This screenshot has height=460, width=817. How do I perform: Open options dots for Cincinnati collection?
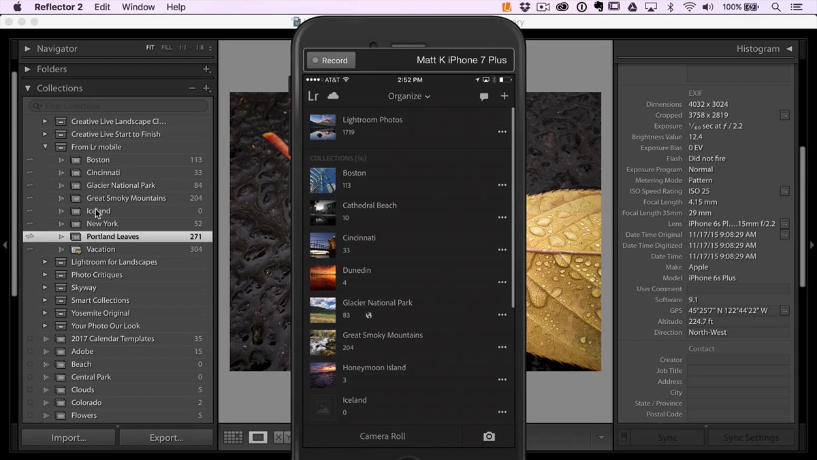(x=502, y=250)
